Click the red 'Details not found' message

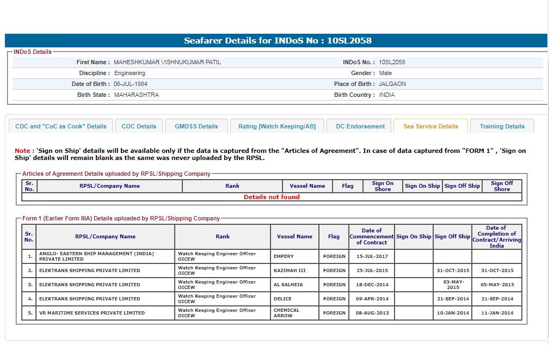272,197
